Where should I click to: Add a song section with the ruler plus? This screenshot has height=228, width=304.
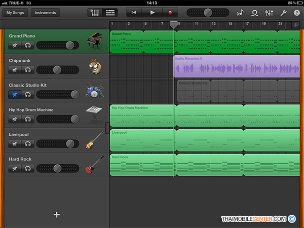(296, 24)
